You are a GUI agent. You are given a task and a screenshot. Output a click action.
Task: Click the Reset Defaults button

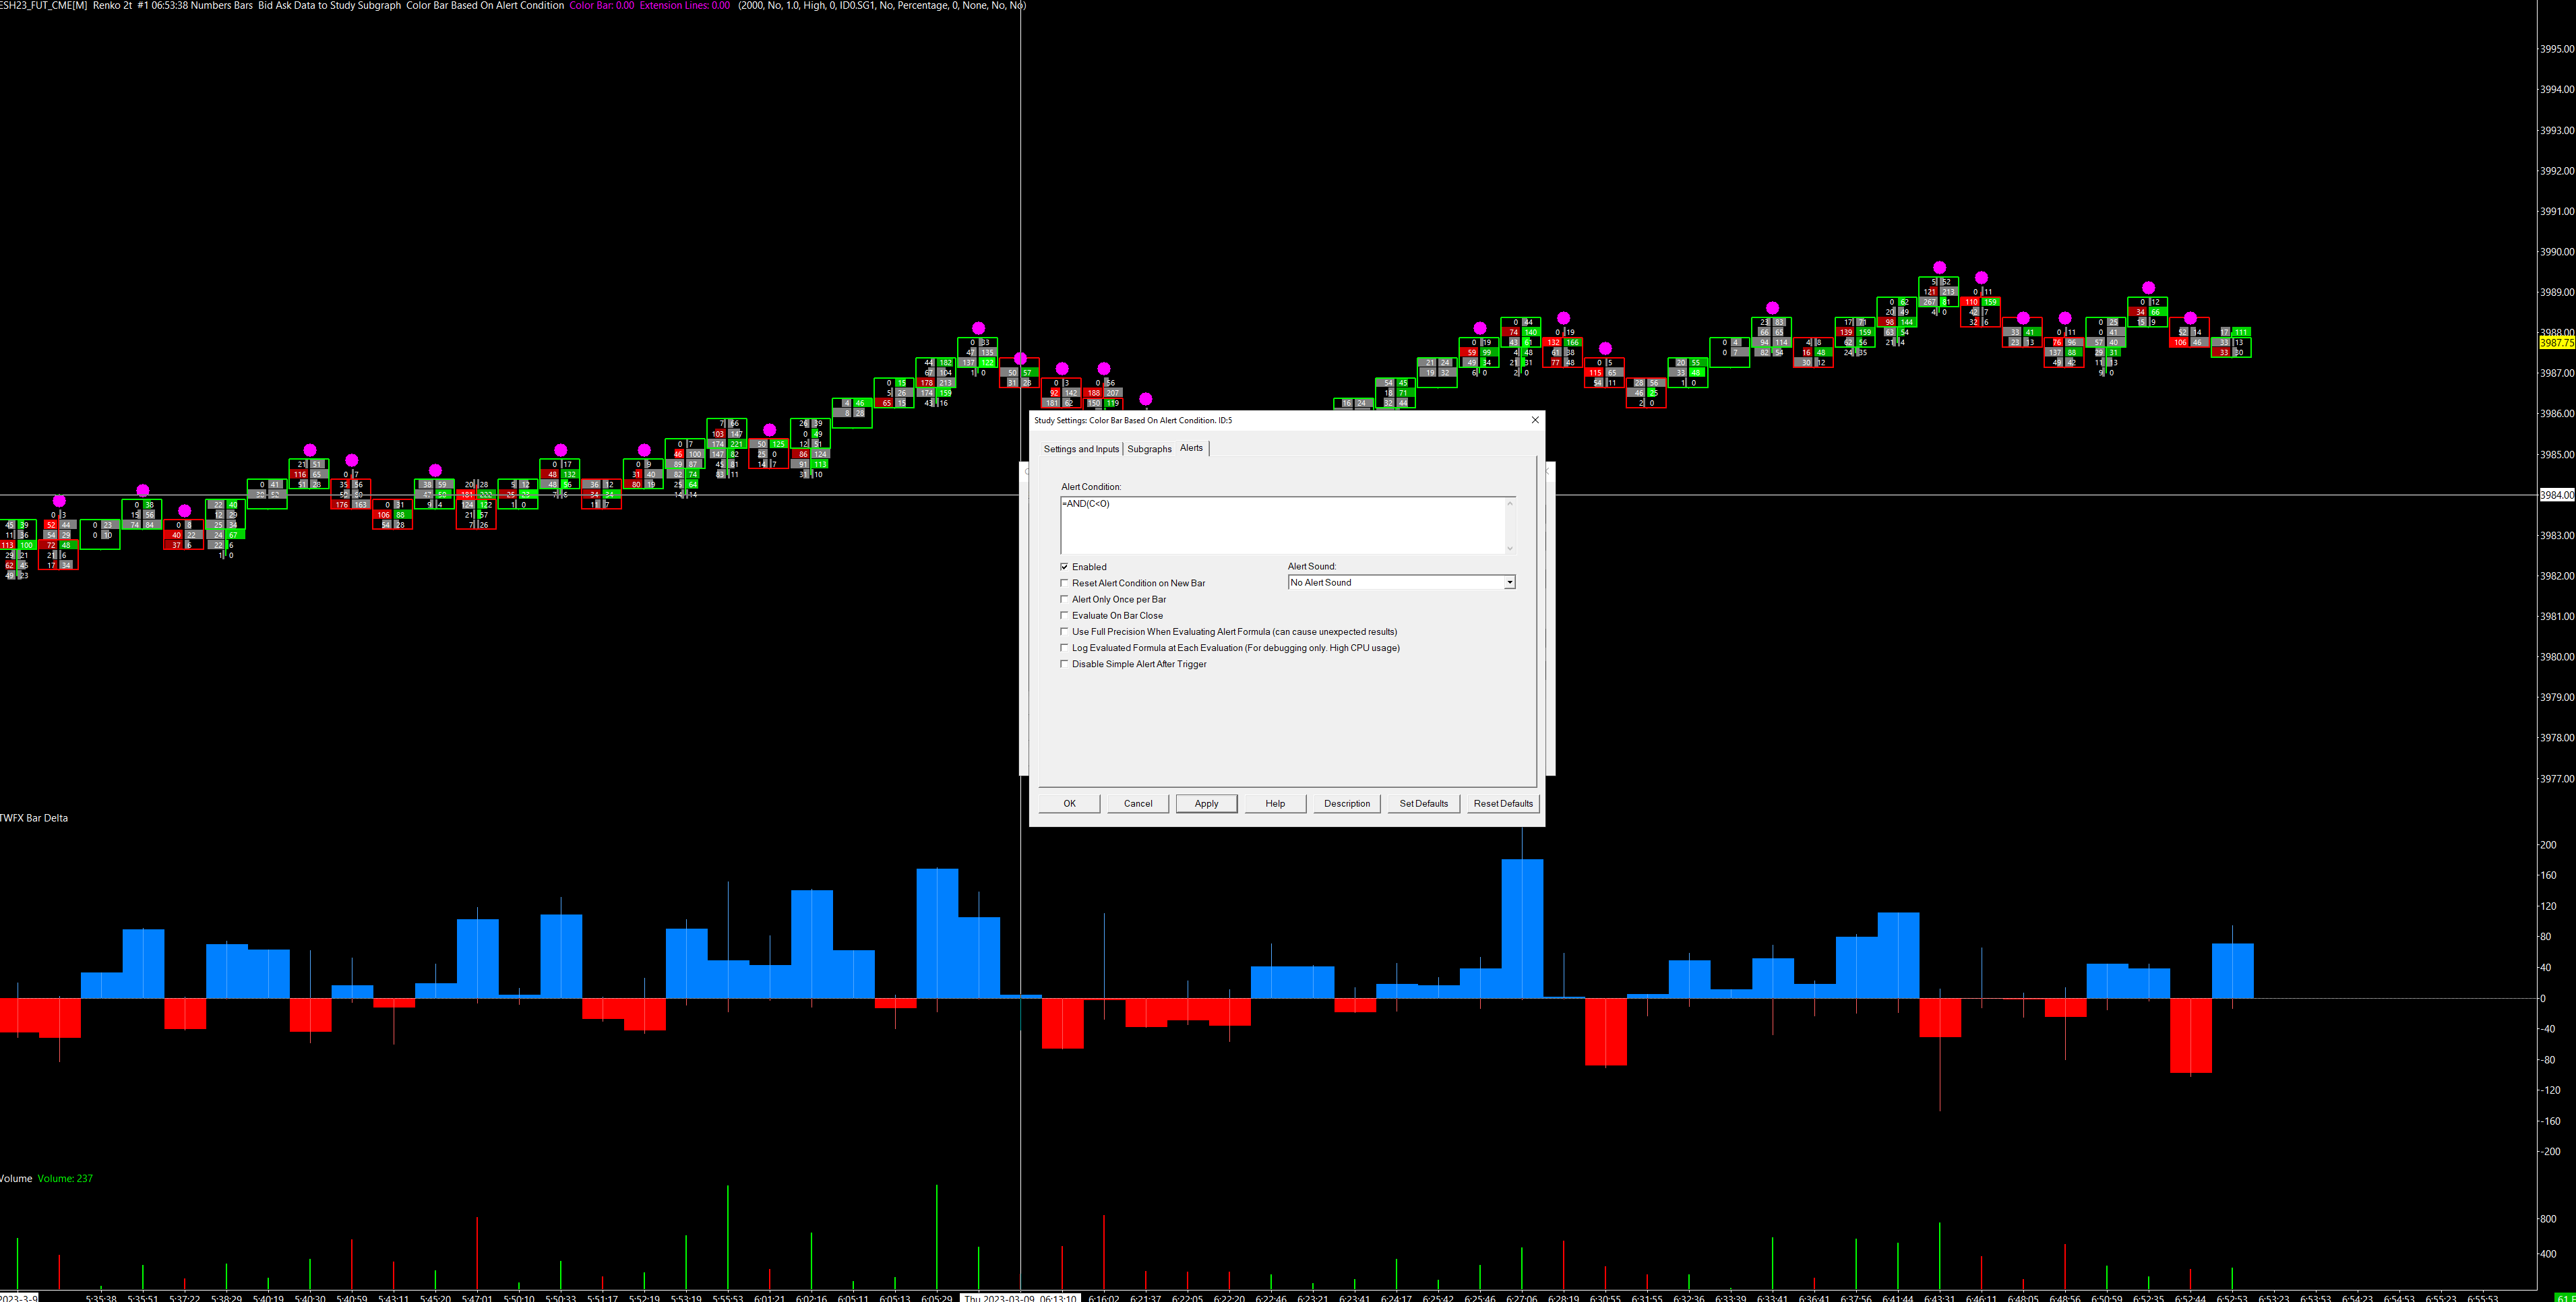pos(1502,803)
